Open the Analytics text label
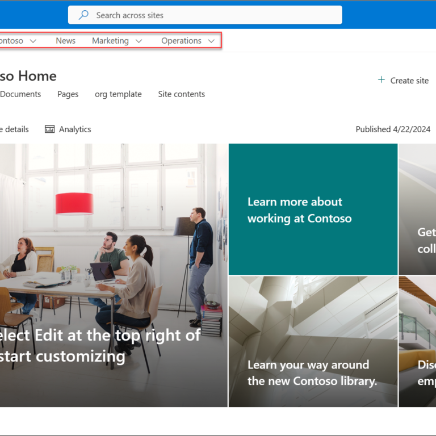This screenshot has width=436, height=436. [75, 129]
